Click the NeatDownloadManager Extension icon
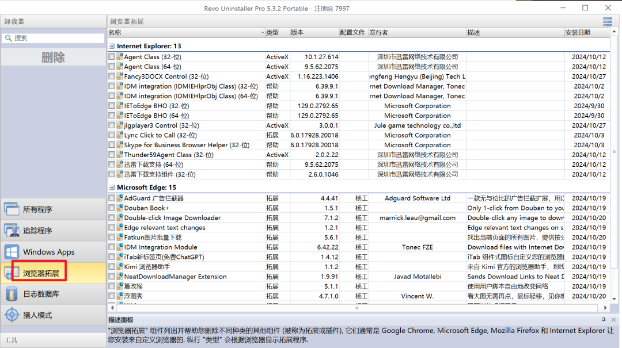Image resolution: width=622 pixels, height=348 pixels. point(120,276)
